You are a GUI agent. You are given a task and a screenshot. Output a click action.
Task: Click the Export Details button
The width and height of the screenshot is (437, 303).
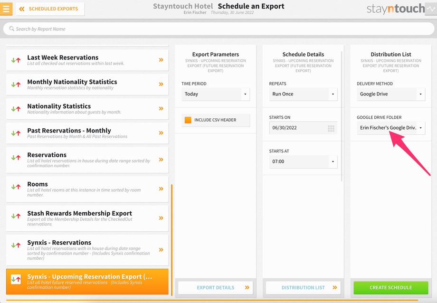(216, 288)
